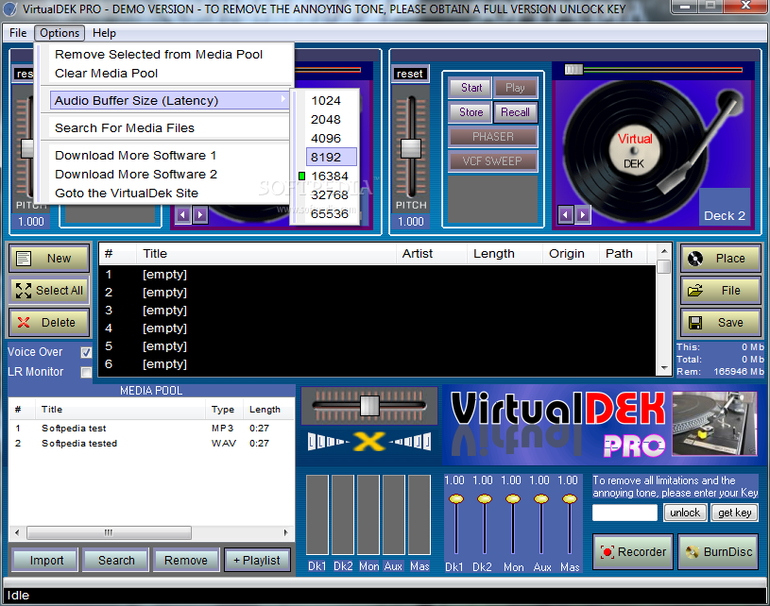Select 'Softpedia tested' WAV row
Screen dimensions: 770x606
pyautogui.click(x=151, y=444)
